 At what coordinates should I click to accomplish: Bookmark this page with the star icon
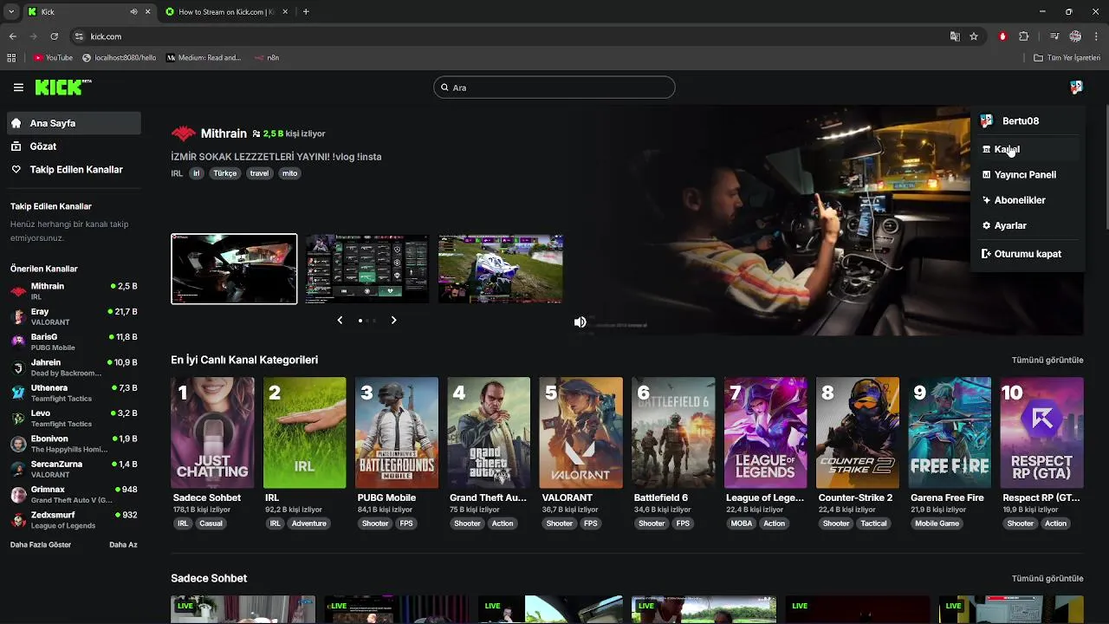[x=974, y=36]
